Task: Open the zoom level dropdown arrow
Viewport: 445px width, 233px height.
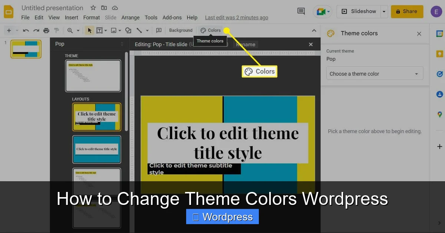Action: click(78, 31)
